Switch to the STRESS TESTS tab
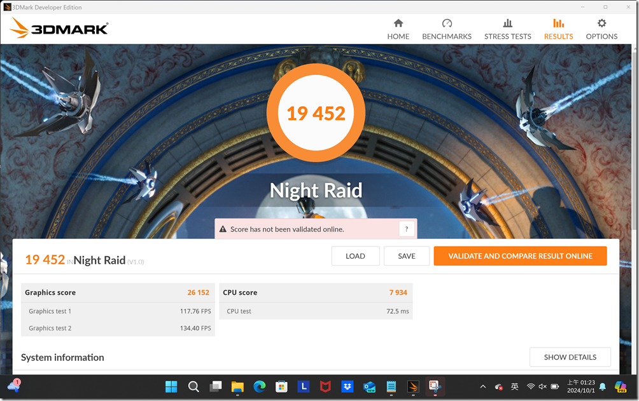639x401 pixels. point(507,30)
